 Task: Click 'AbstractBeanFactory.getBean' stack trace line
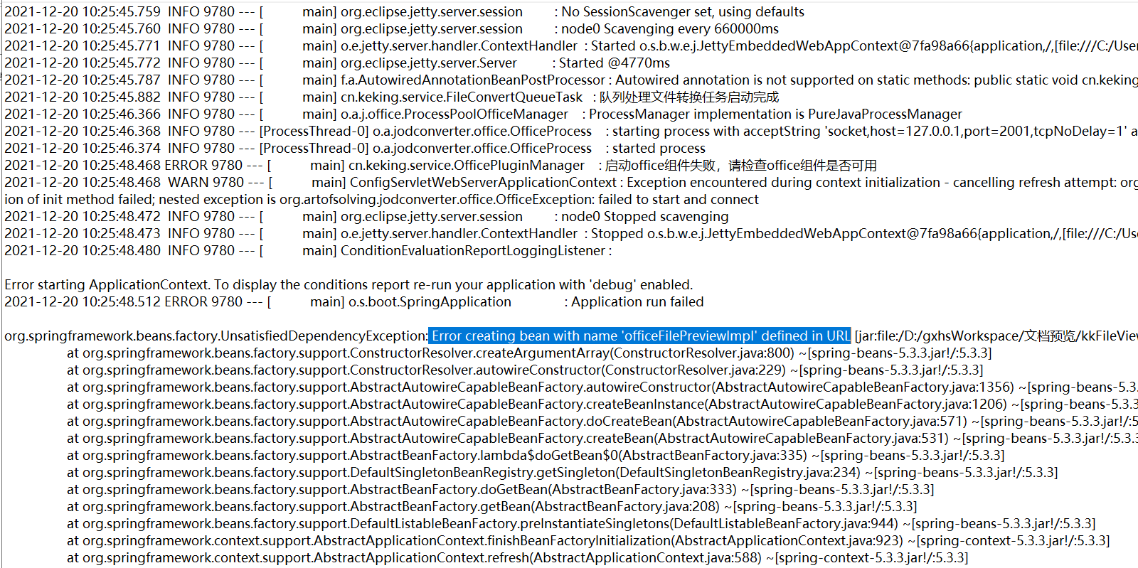click(492, 506)
